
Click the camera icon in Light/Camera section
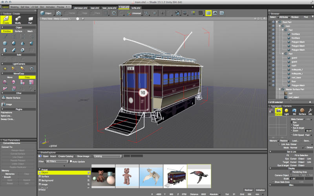pyautogui.click(x=31, y=69)
